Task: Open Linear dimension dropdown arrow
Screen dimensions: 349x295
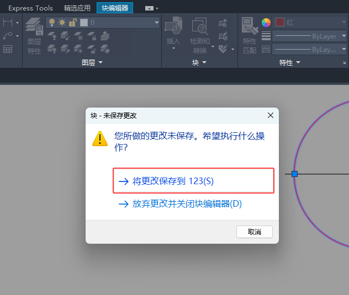Action: (x=17, y=23)
